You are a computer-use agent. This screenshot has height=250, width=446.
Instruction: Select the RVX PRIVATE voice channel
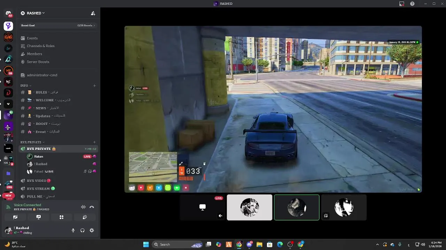coord(59,149)
